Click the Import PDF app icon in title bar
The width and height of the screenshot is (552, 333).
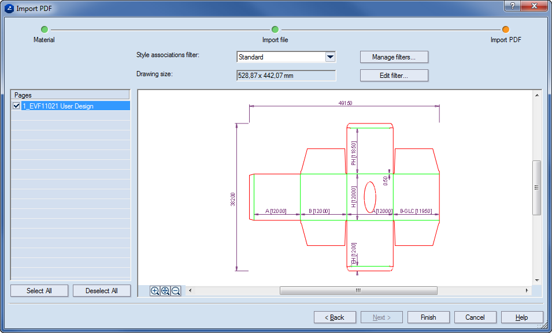coord(9,9)
